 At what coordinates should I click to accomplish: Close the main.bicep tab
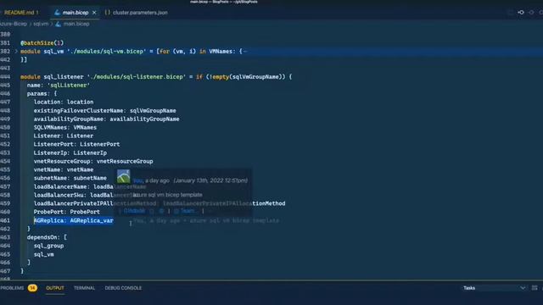[94, 13]
